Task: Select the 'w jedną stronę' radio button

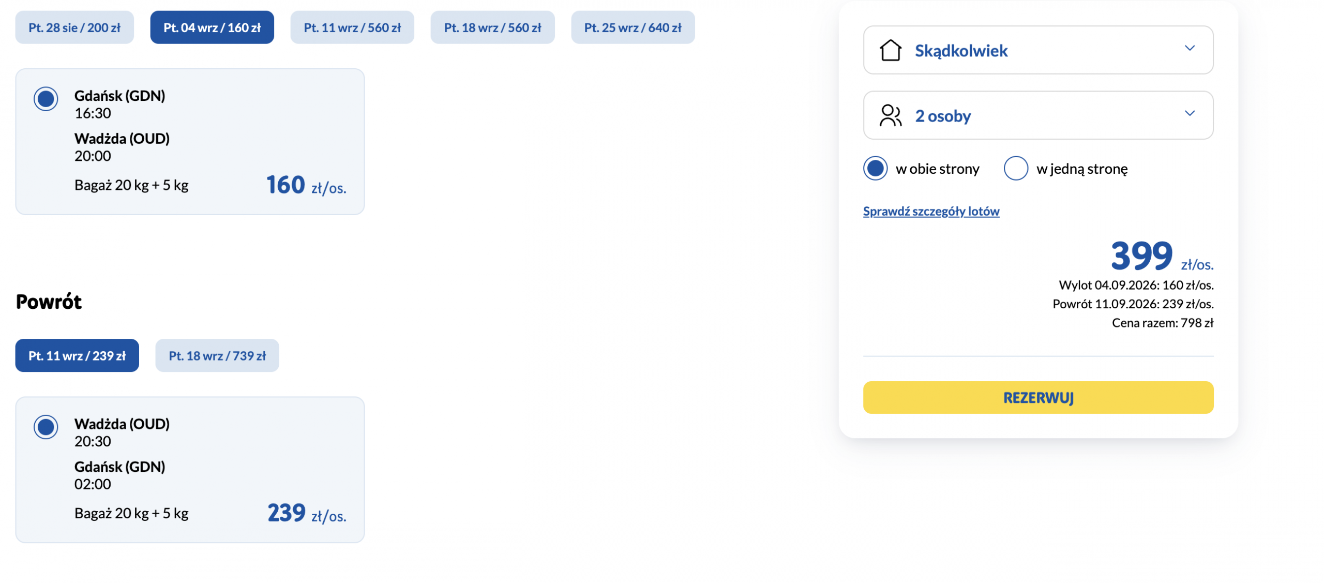Action: point(1015,168)
